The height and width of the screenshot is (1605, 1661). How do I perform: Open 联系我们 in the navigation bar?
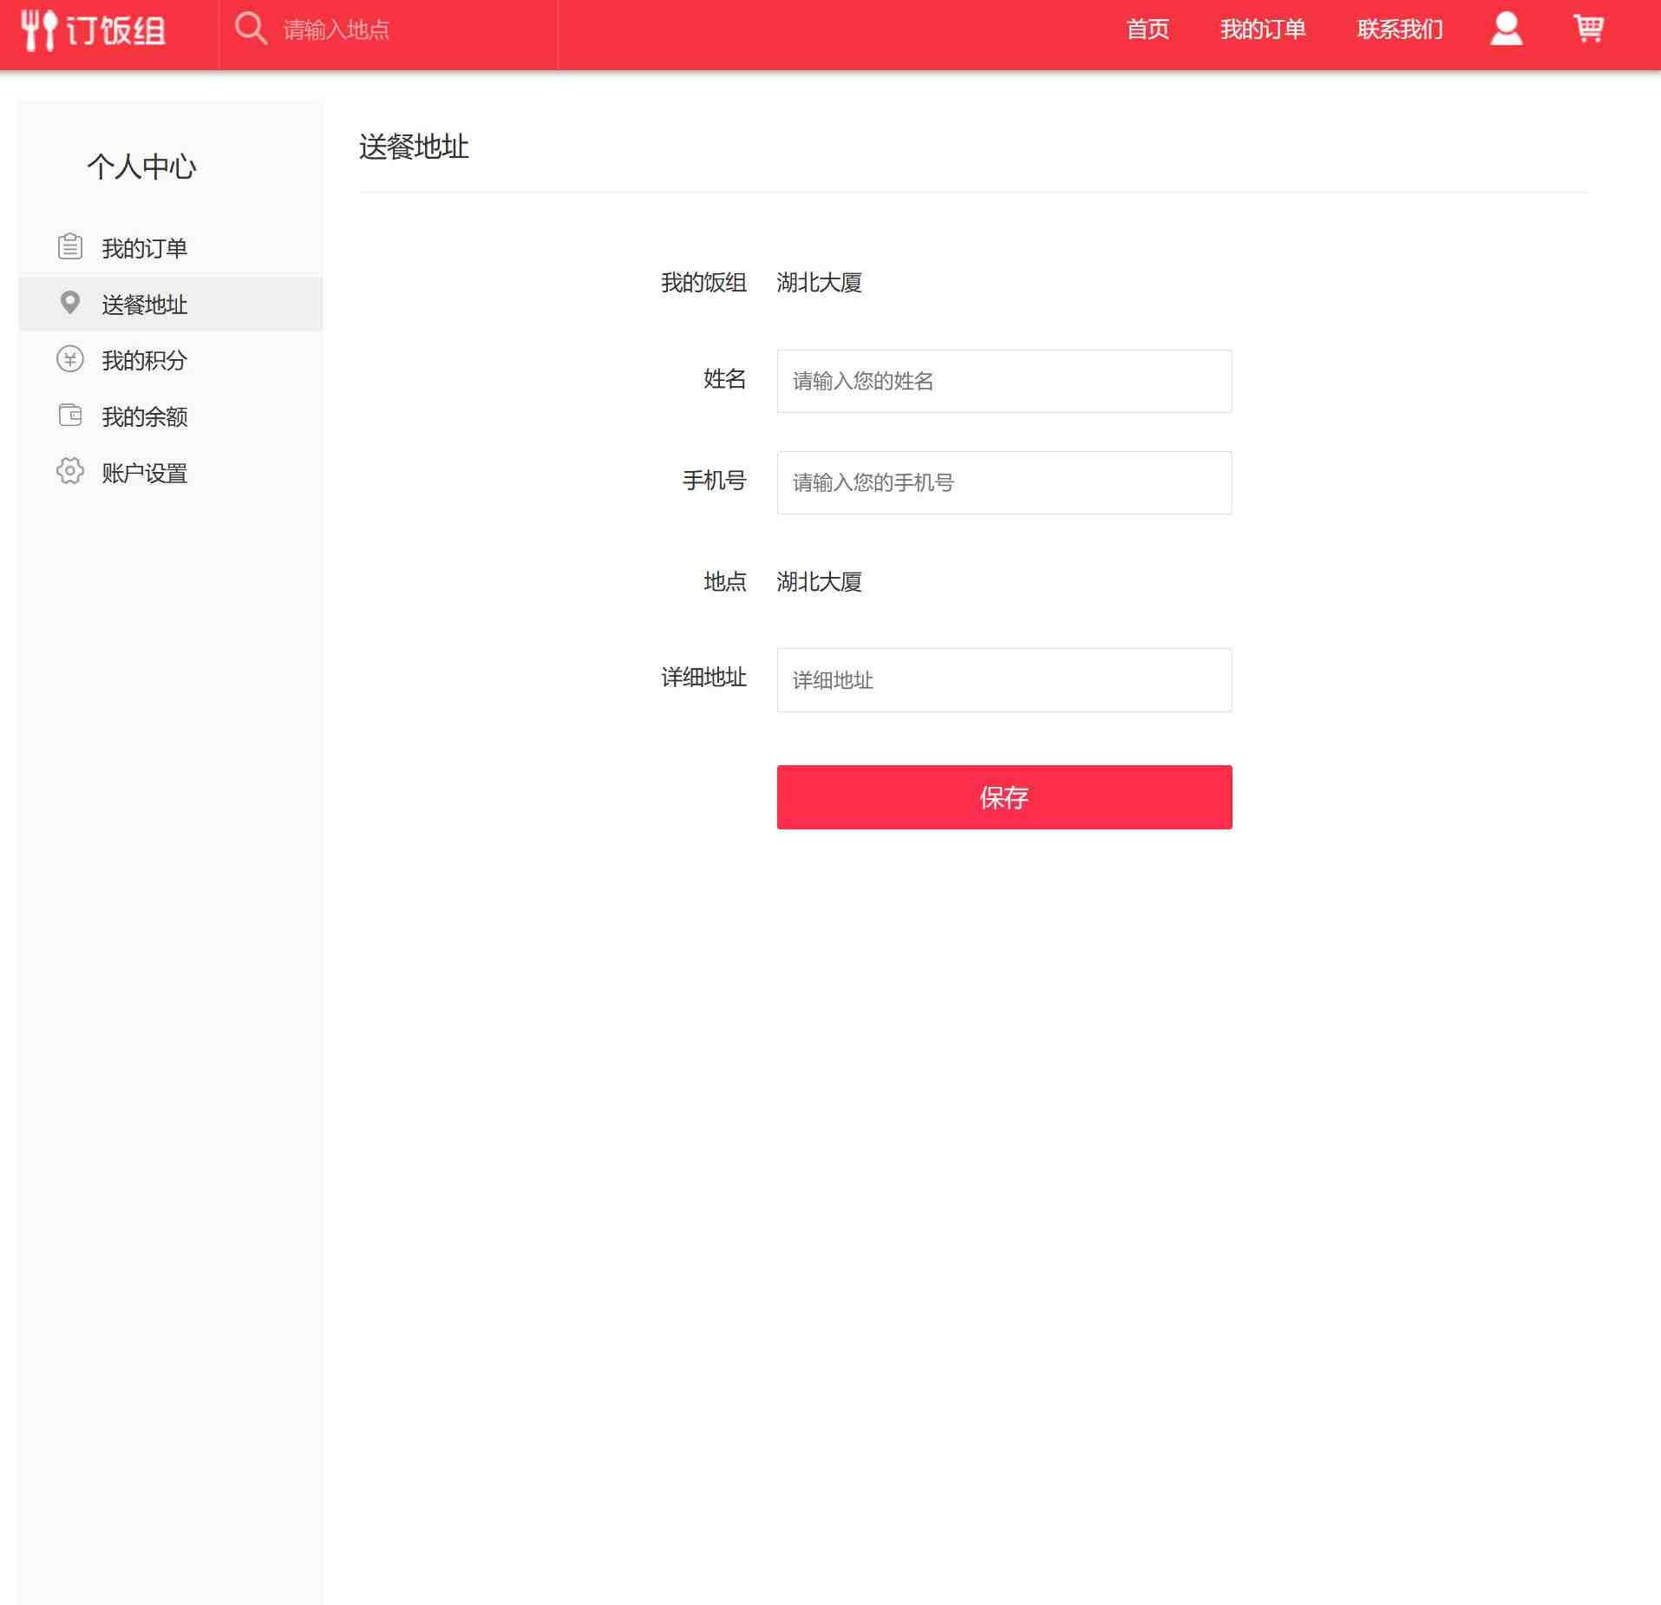tap(1398, 29)
